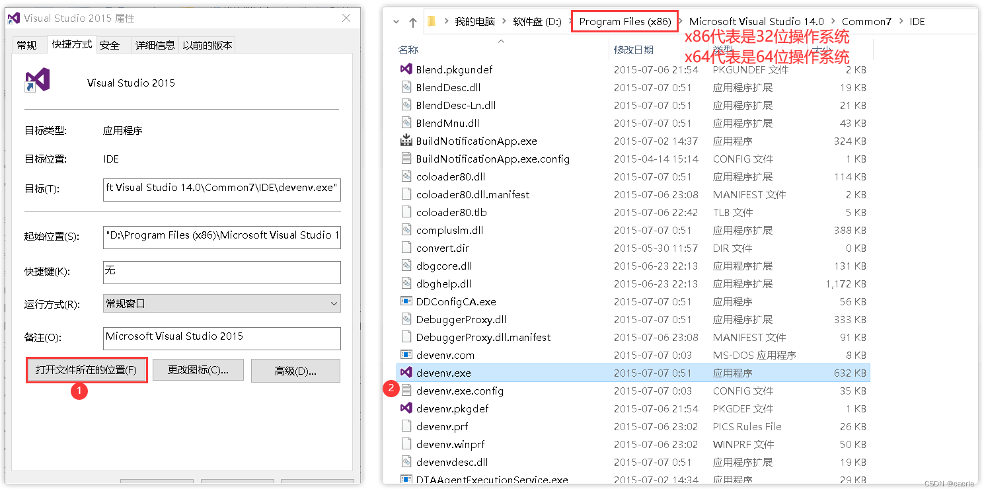
Task: Click the DDConfigCA.exe application icon
Action: (x=406, y=301)
